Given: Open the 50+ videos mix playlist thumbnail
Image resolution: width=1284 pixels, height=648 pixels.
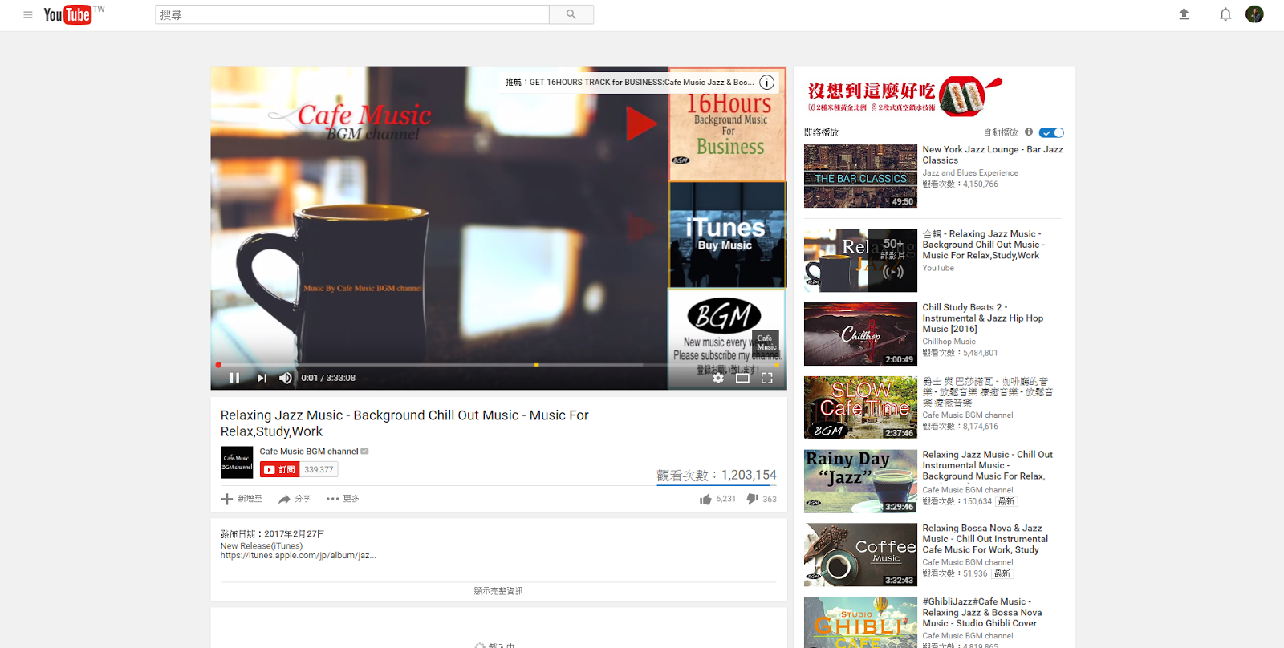Looking at the screenshot, I should (x=860, y=261).
